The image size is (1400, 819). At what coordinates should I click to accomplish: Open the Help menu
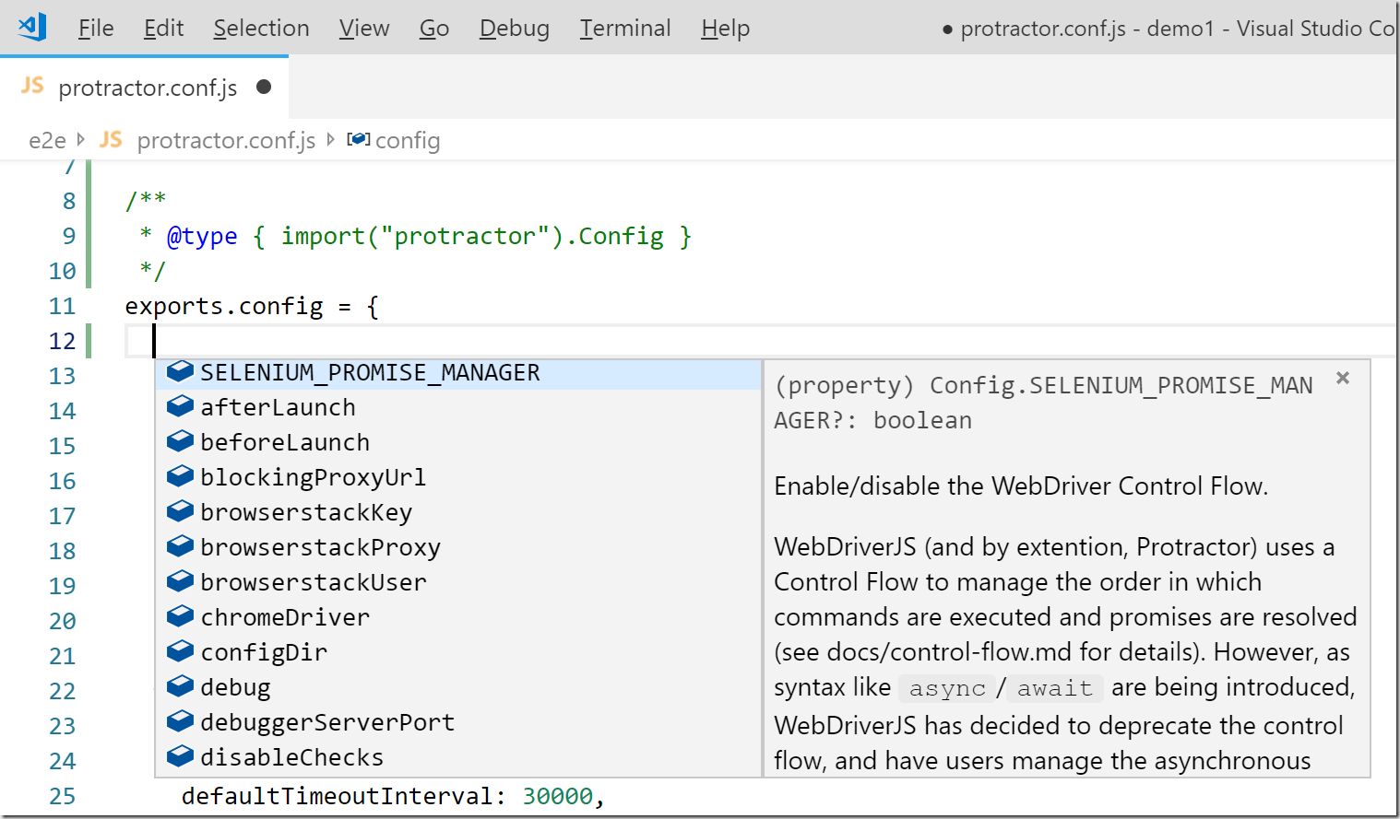(725, 29)
